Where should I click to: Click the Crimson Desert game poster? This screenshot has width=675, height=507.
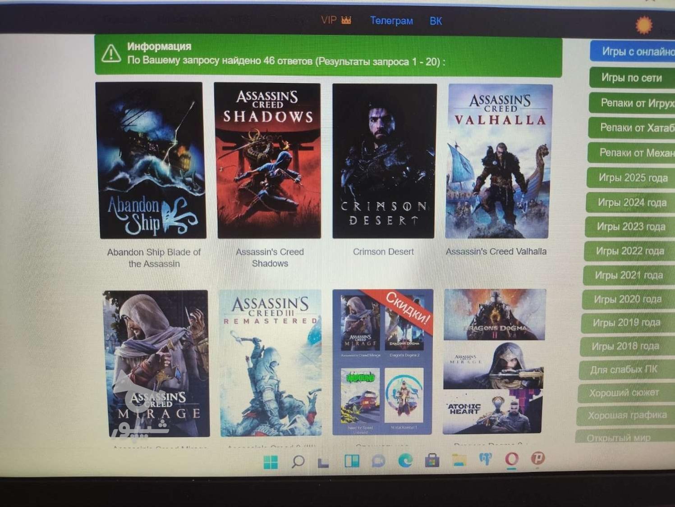384,161
